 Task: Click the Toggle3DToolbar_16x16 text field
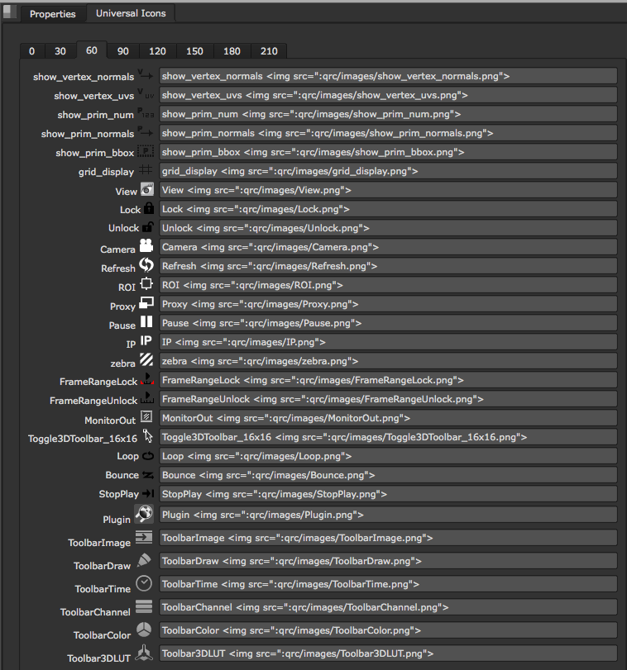tap(388, 437)
